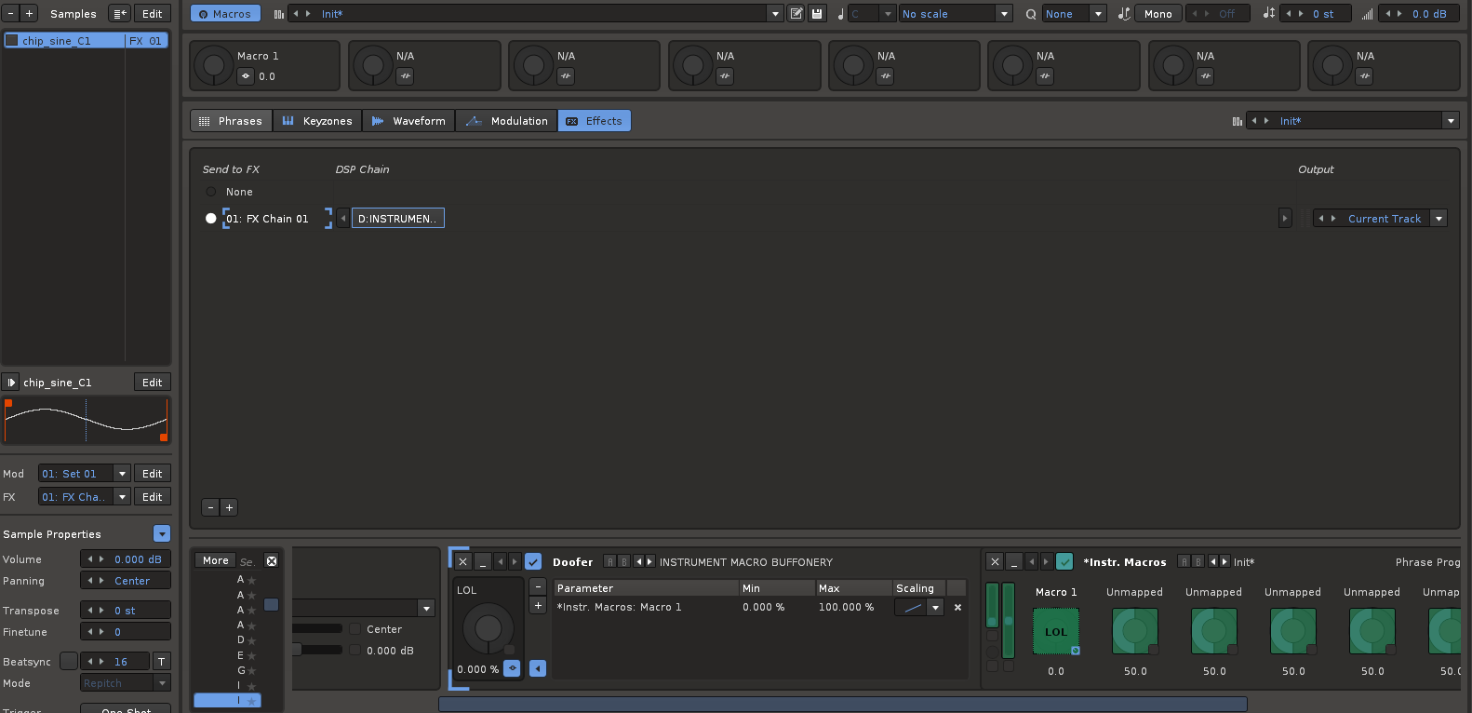This screenshot has width=1472, height=713.
Task: Toggle the Doofer device enabled checkbox
Action: click(533, 562)
